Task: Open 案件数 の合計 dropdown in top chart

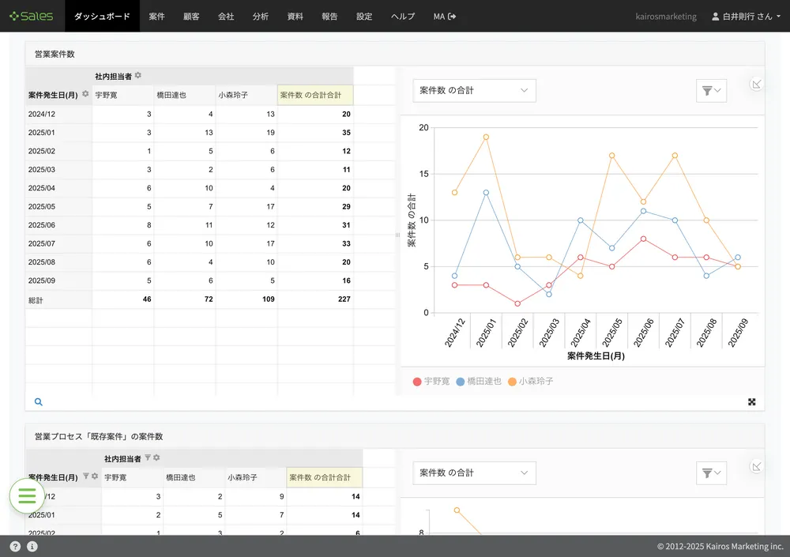Action: pyautogui.click(x=474, y=91)
